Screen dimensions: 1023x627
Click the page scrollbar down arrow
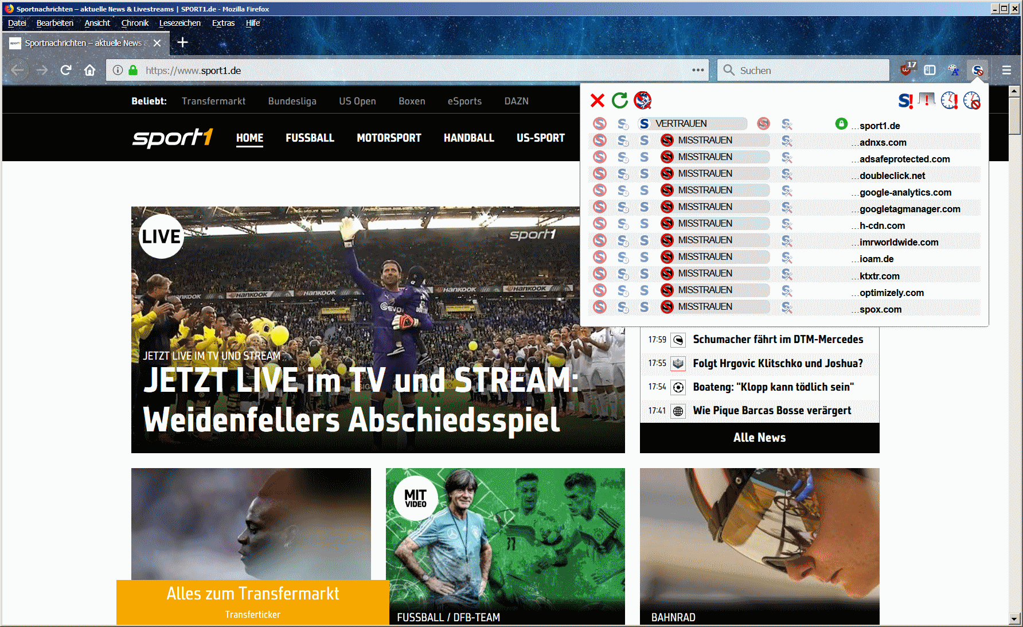point(1014,619)
